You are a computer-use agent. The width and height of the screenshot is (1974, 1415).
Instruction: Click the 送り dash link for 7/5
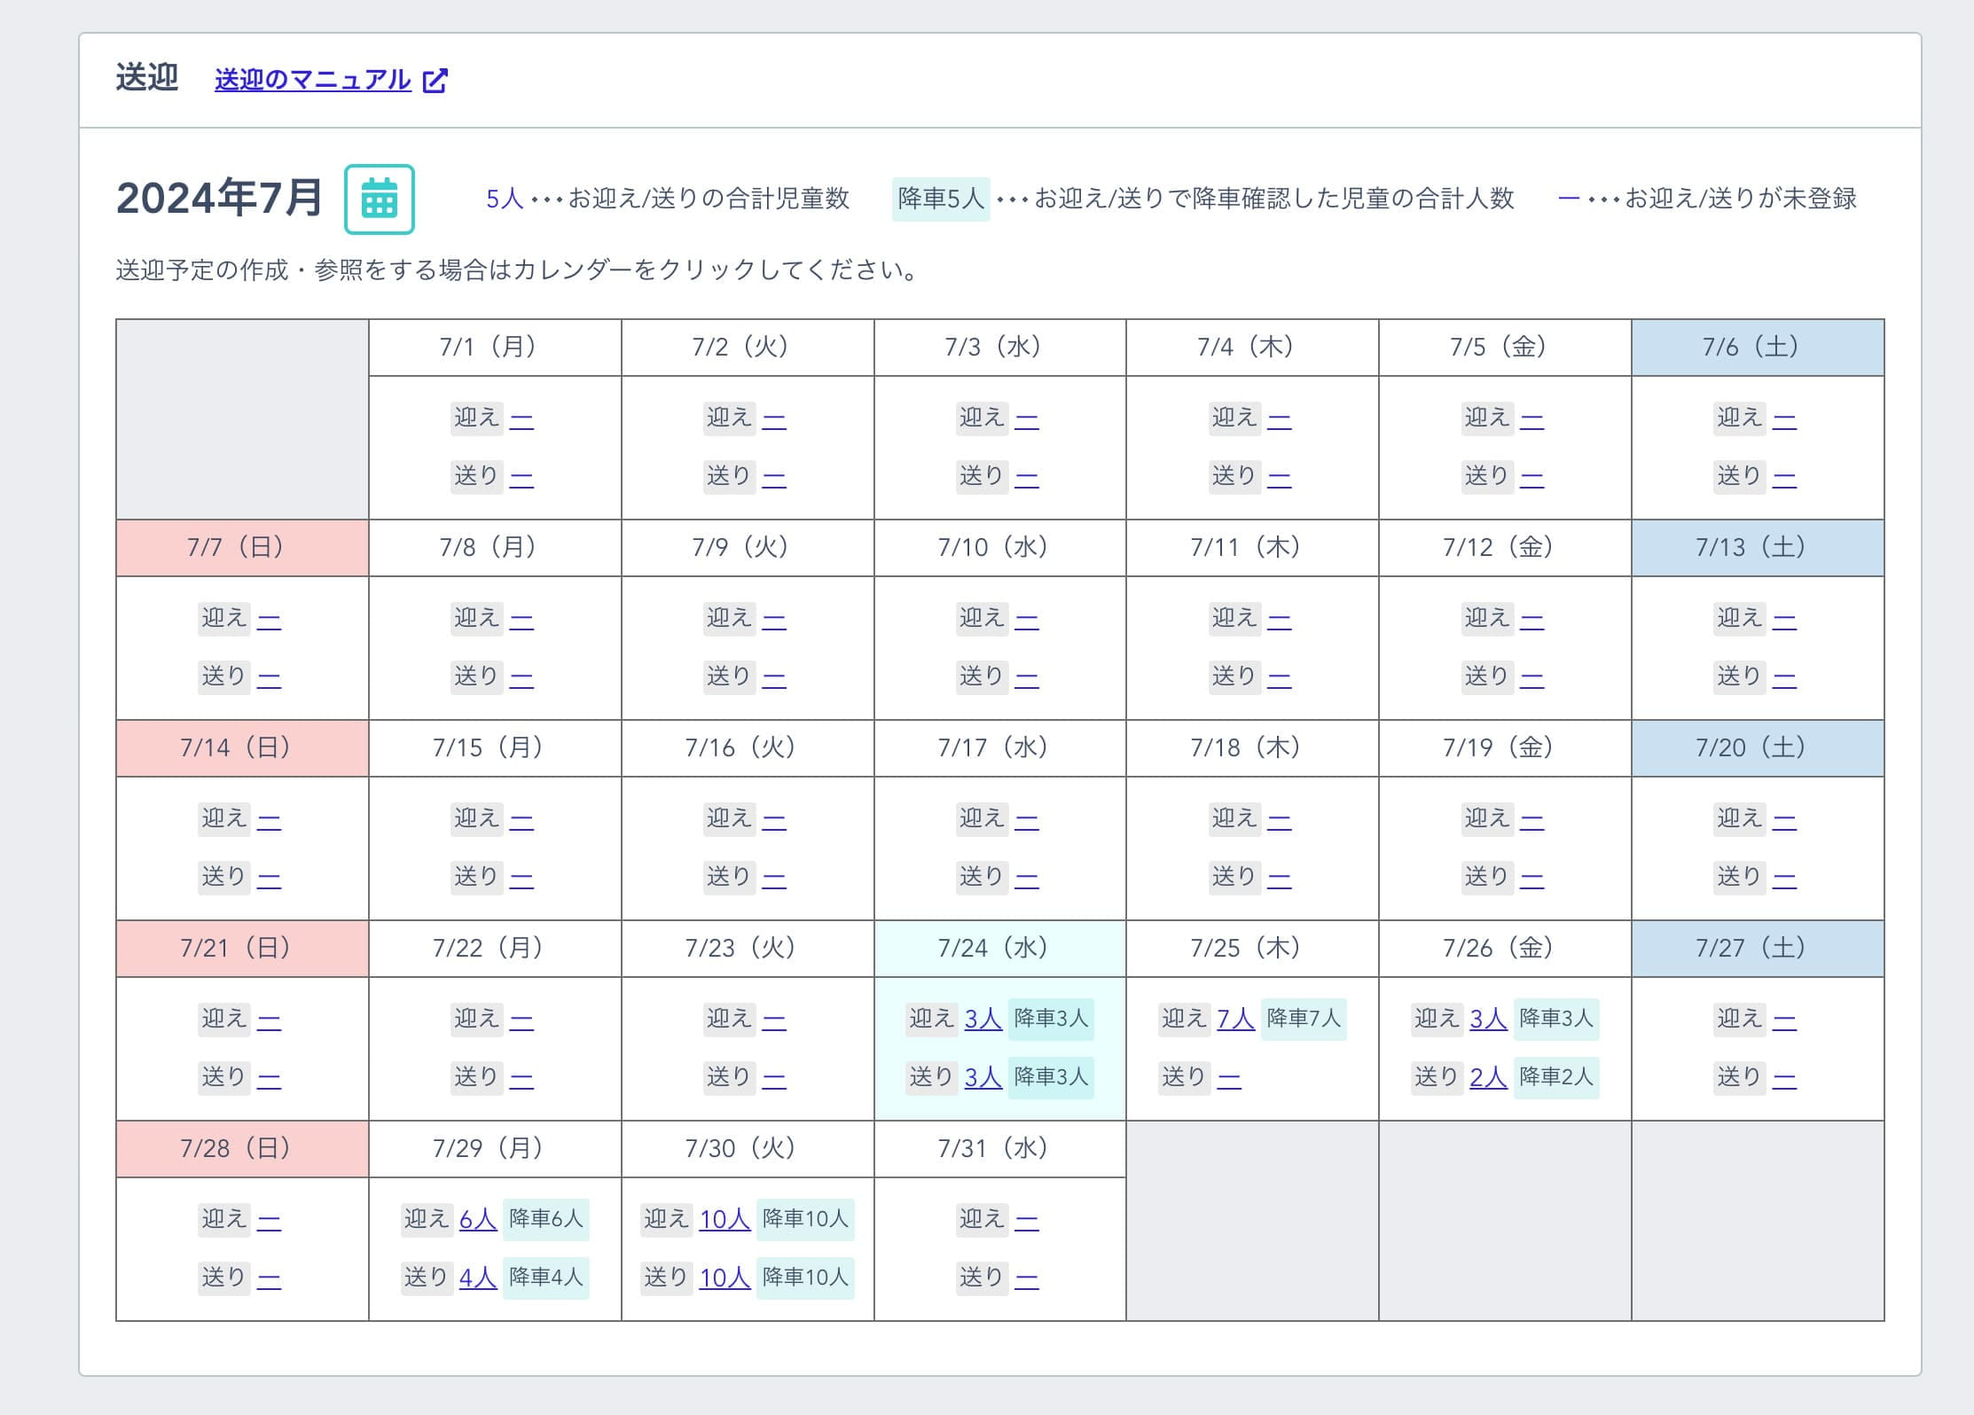(1531, 477)
